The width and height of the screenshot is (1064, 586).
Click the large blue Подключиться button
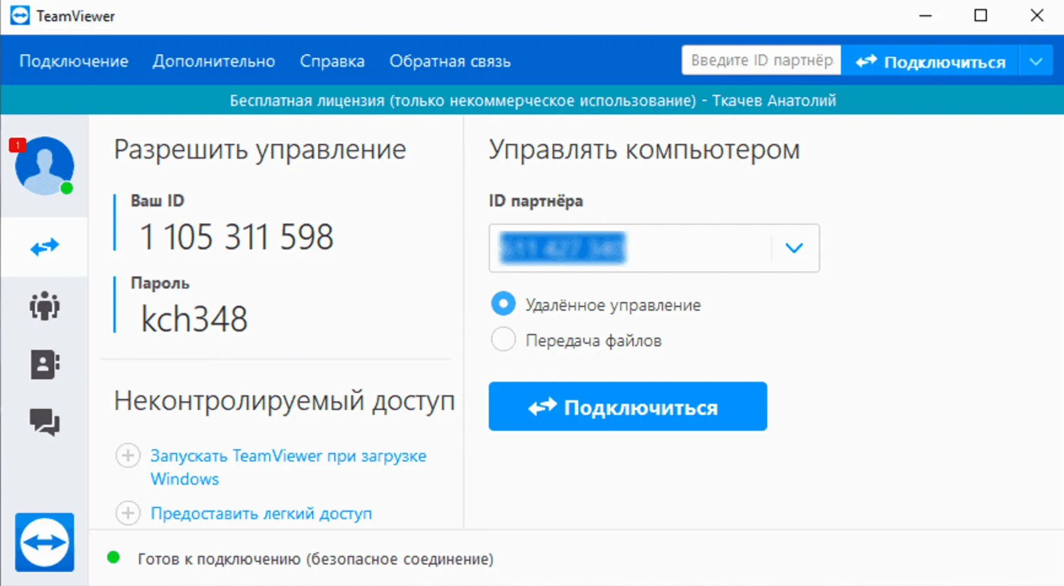point(628,406)
